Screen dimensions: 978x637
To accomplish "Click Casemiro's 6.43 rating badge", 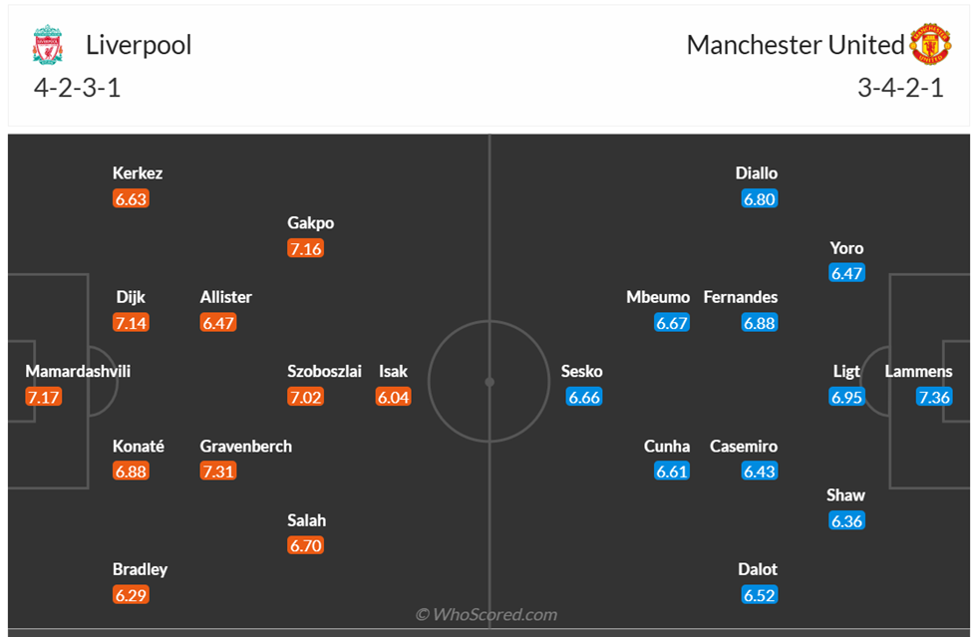I will 759,472.
